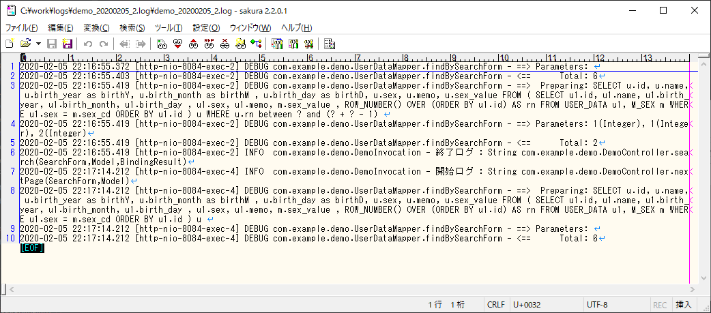Image resolution: width=711 pixels, height=313 pixels.
Task: Click line number 10 in the gutter
Action: tap(10, 238)
